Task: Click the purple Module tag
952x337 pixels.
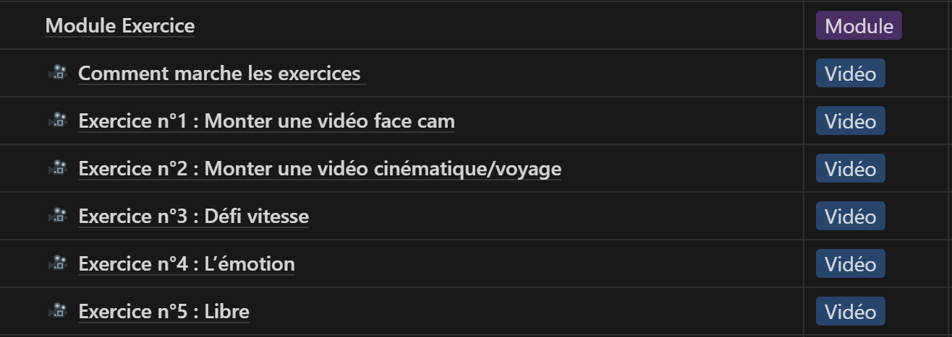Action: 859,26
